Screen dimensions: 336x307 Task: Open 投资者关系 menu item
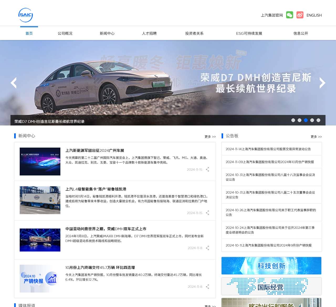194,33
